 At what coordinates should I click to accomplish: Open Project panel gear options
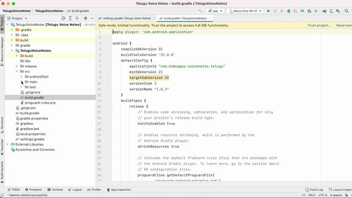[86, 18]
